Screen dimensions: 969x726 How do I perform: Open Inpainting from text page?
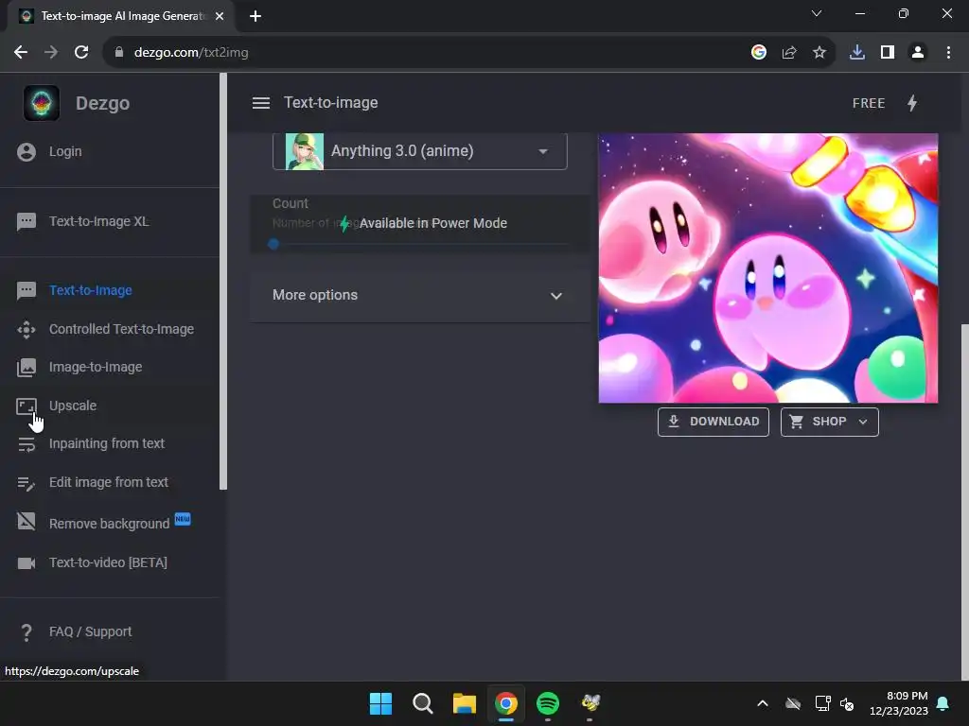pyautogui.click(x=106, y=444)
